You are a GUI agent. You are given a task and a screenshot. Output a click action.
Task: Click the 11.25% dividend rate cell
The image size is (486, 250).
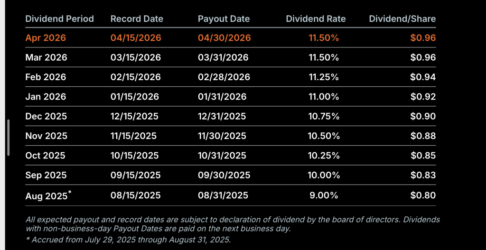(x=324, y=77)
